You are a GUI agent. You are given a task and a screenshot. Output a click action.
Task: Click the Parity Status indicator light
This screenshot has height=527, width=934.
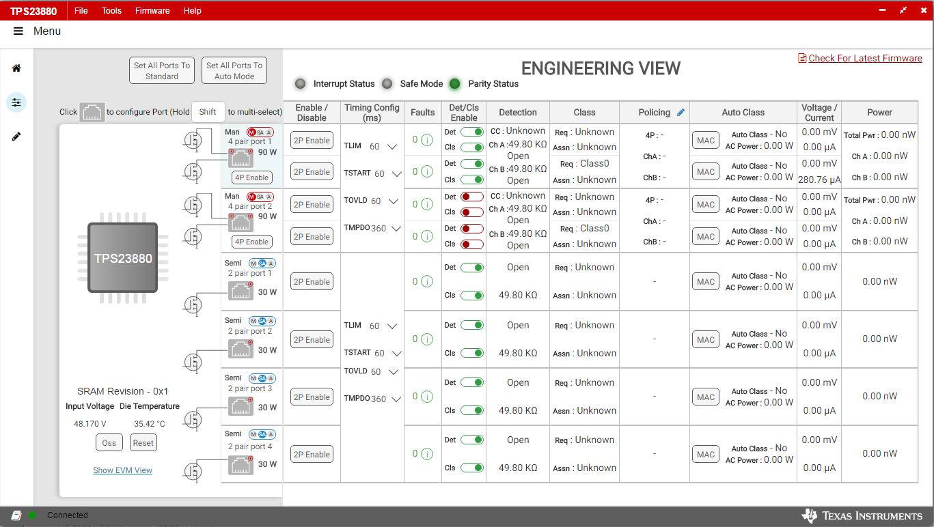click(454, 84)
